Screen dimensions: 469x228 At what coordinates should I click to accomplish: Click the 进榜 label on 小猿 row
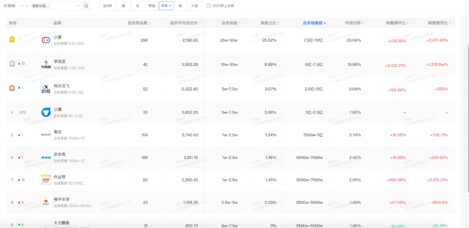(23, 112)
